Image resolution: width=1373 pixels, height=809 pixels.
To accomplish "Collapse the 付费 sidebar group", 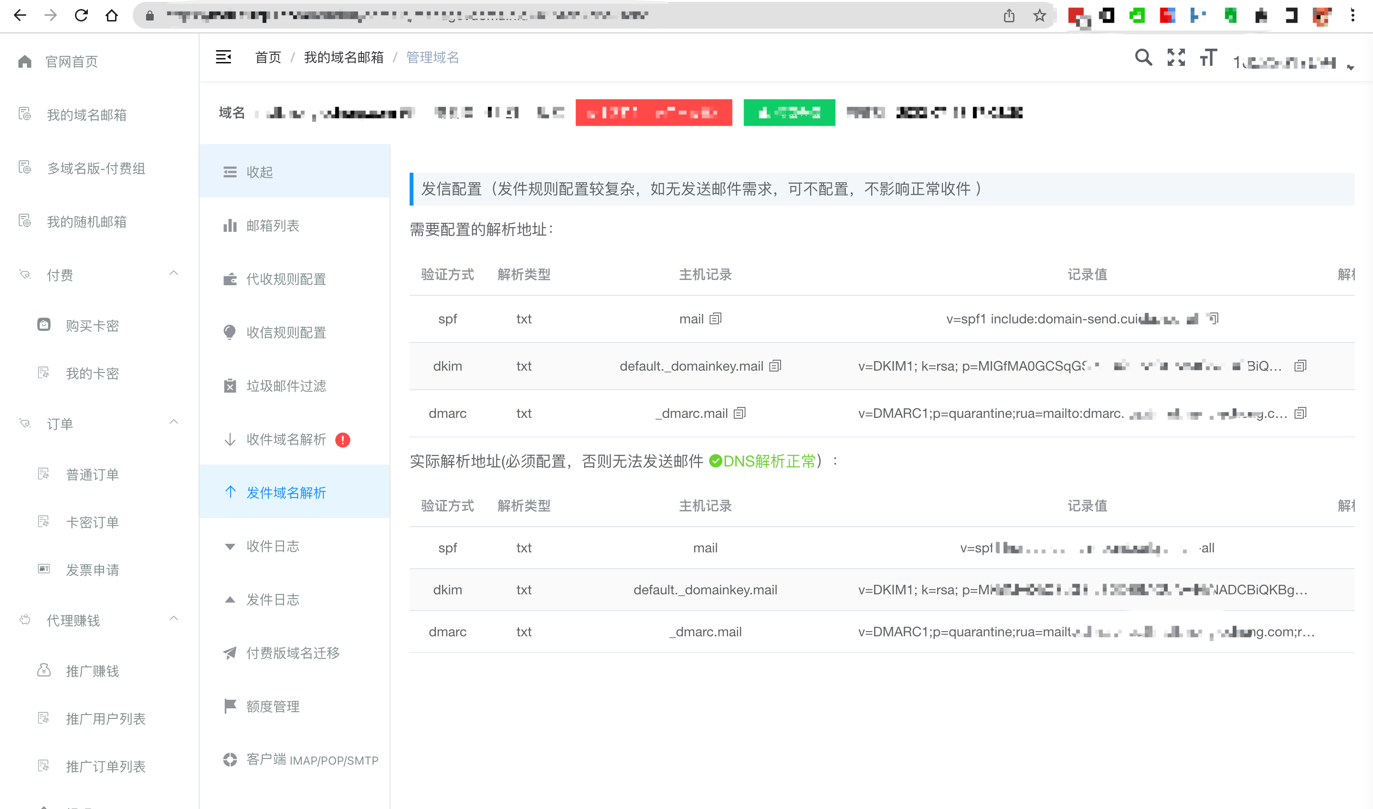I will pos(173,273).
